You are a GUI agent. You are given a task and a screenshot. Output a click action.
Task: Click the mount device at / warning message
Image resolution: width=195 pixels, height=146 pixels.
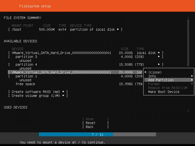coord(62,142)
